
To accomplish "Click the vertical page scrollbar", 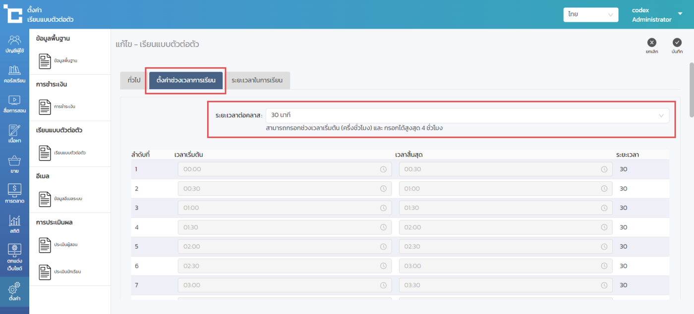I will coord(691,89).
